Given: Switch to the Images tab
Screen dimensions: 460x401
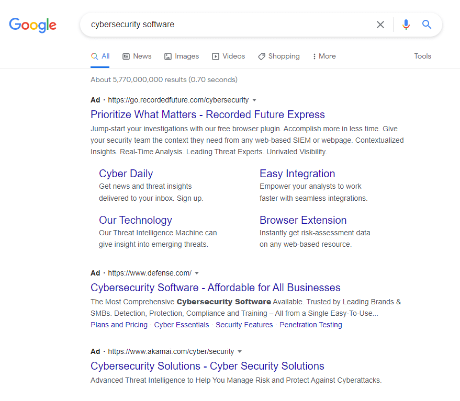Looking at the screenshot, I should point(182,56).
